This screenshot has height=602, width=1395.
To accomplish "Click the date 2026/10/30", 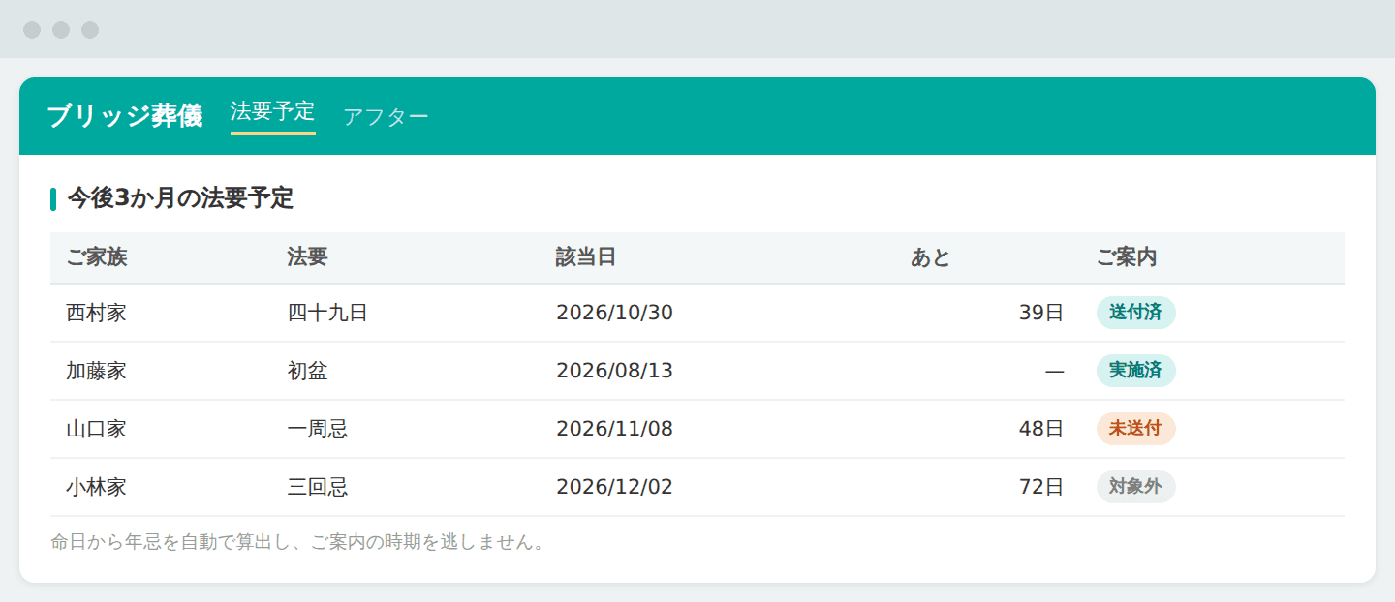I will (x=614, y=313).
